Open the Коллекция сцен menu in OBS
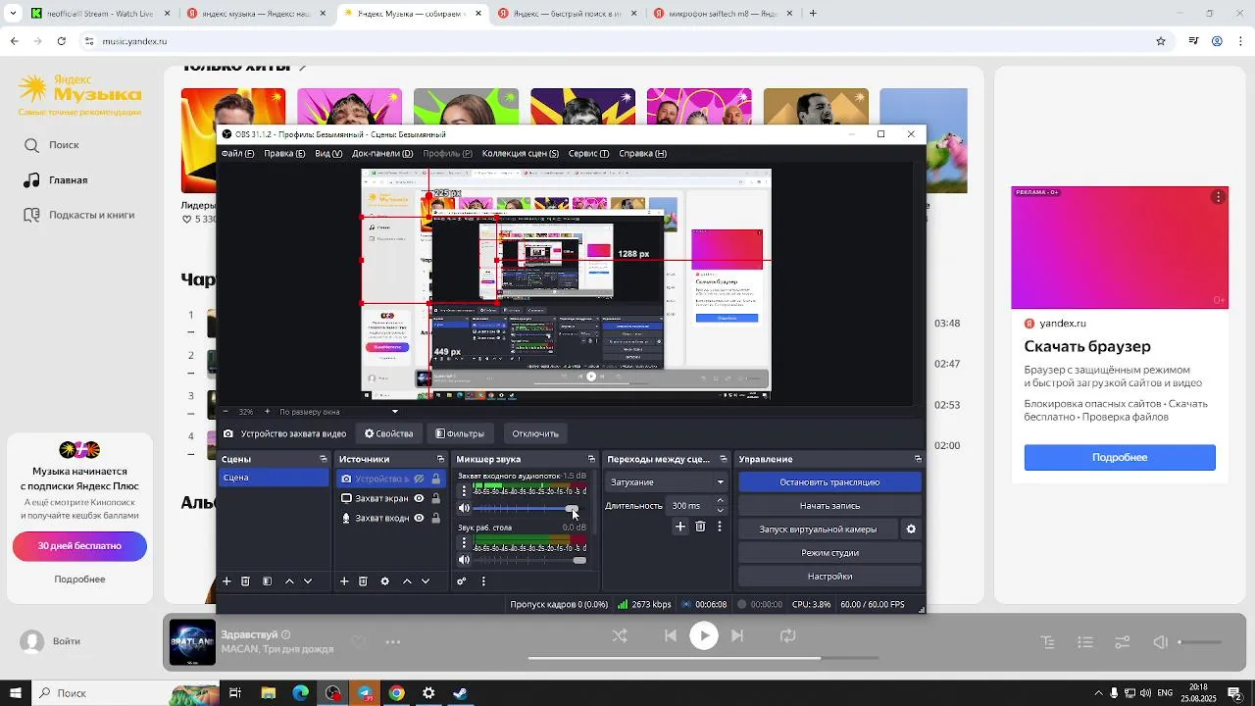1255x706 pixels. click(521, 153)
